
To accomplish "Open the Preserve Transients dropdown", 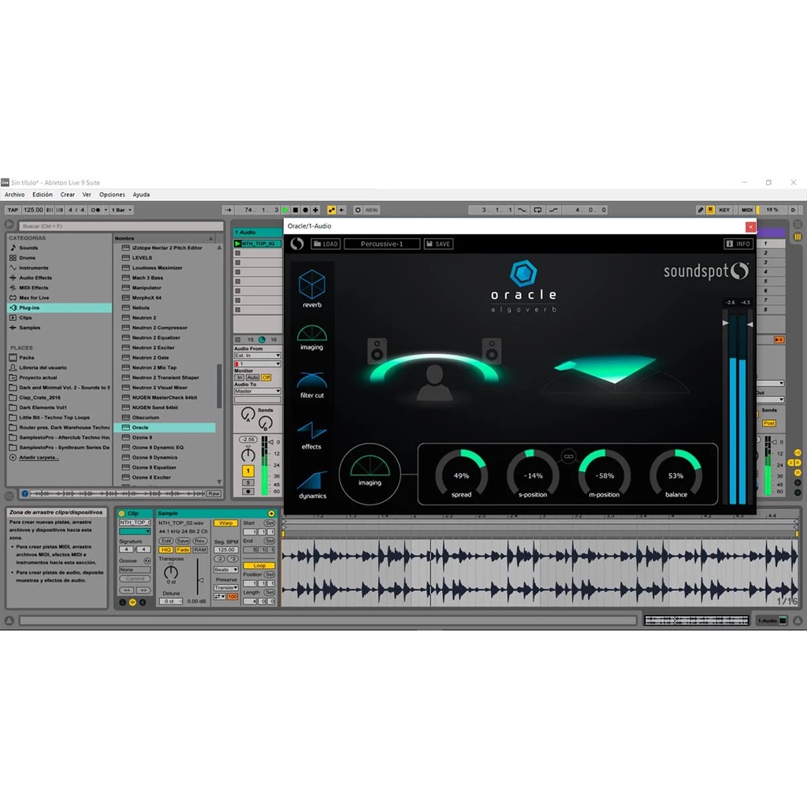I will click(226, 587).
